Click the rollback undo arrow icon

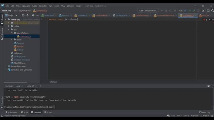tap(203, 11)
